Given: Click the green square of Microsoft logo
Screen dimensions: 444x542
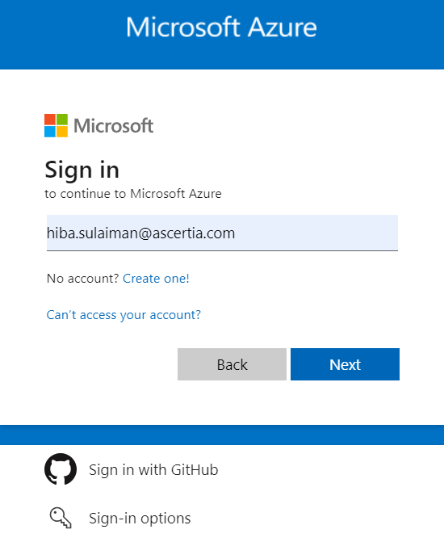Looking at the screenshot, I should [x=62, y=120].
